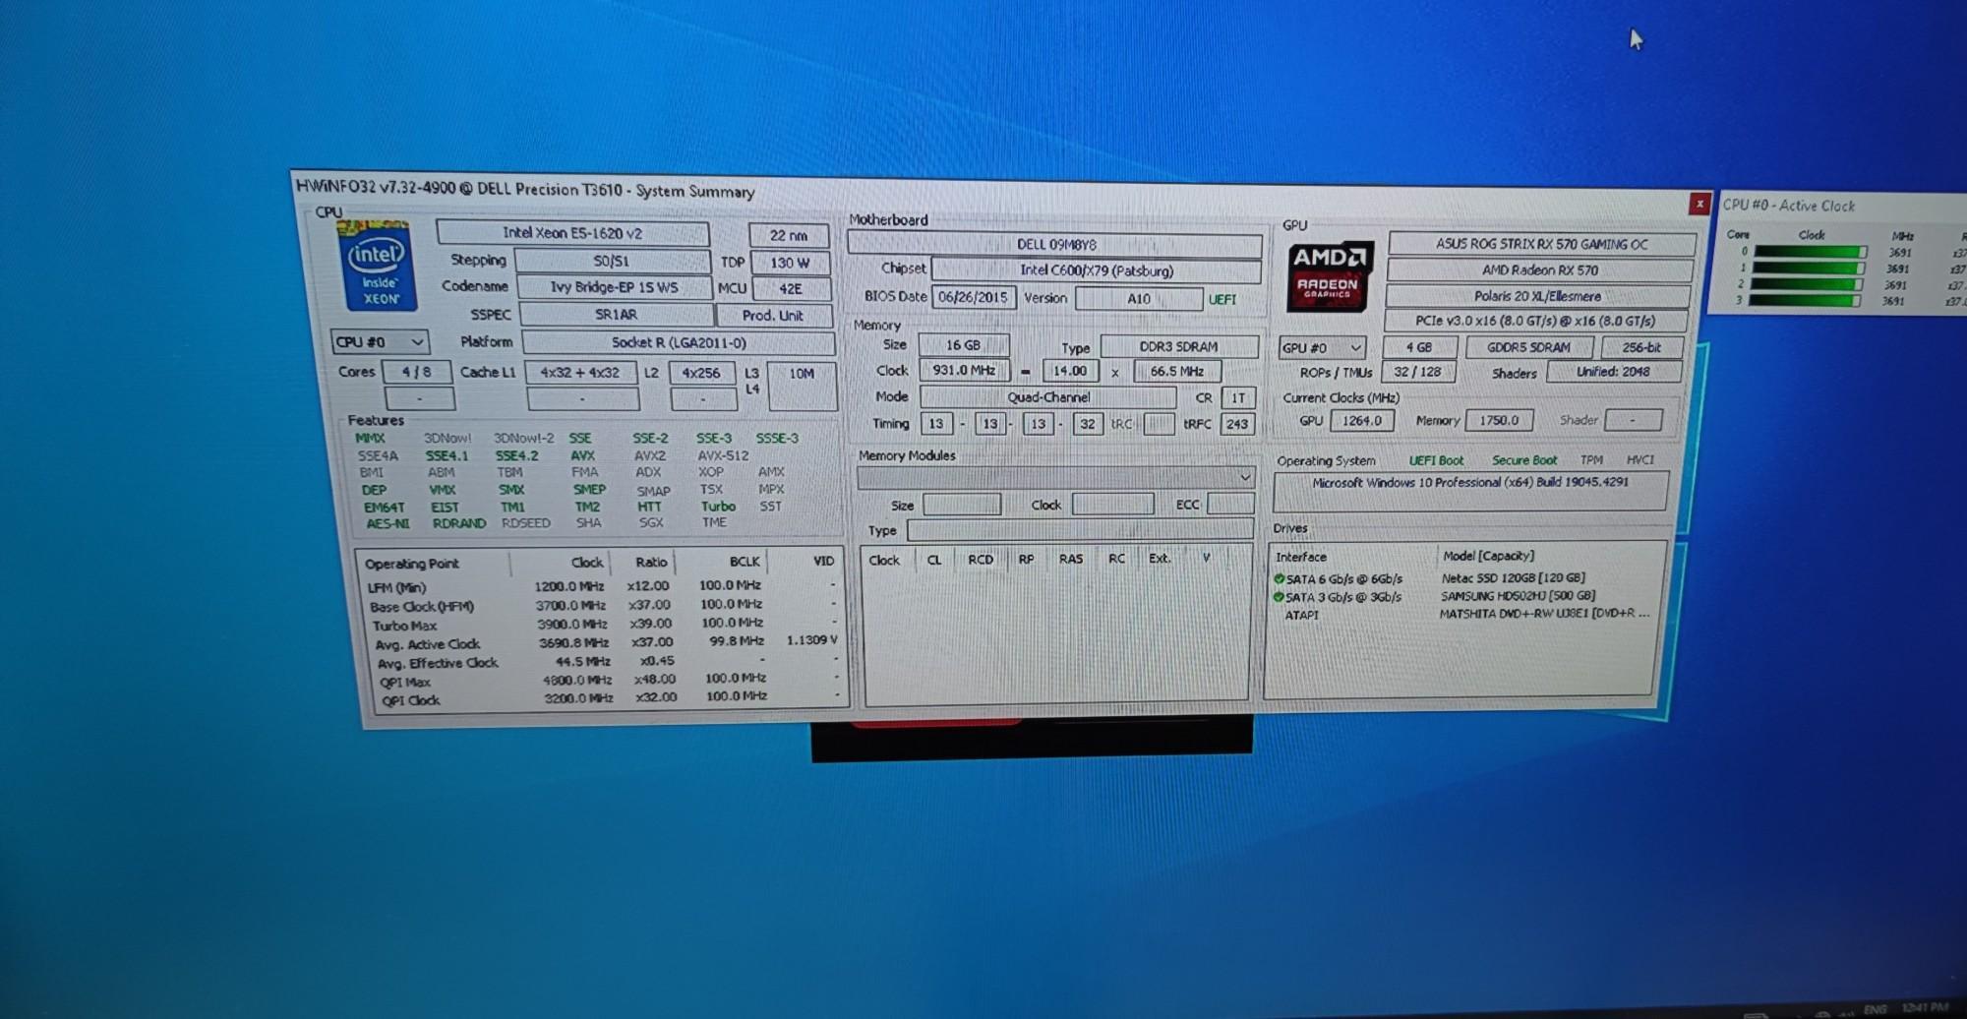Click the DELL 09M8Y8 motherboard field
The height and width of the screenshot is (1019, 1967).
click(x=1055, y=244)
